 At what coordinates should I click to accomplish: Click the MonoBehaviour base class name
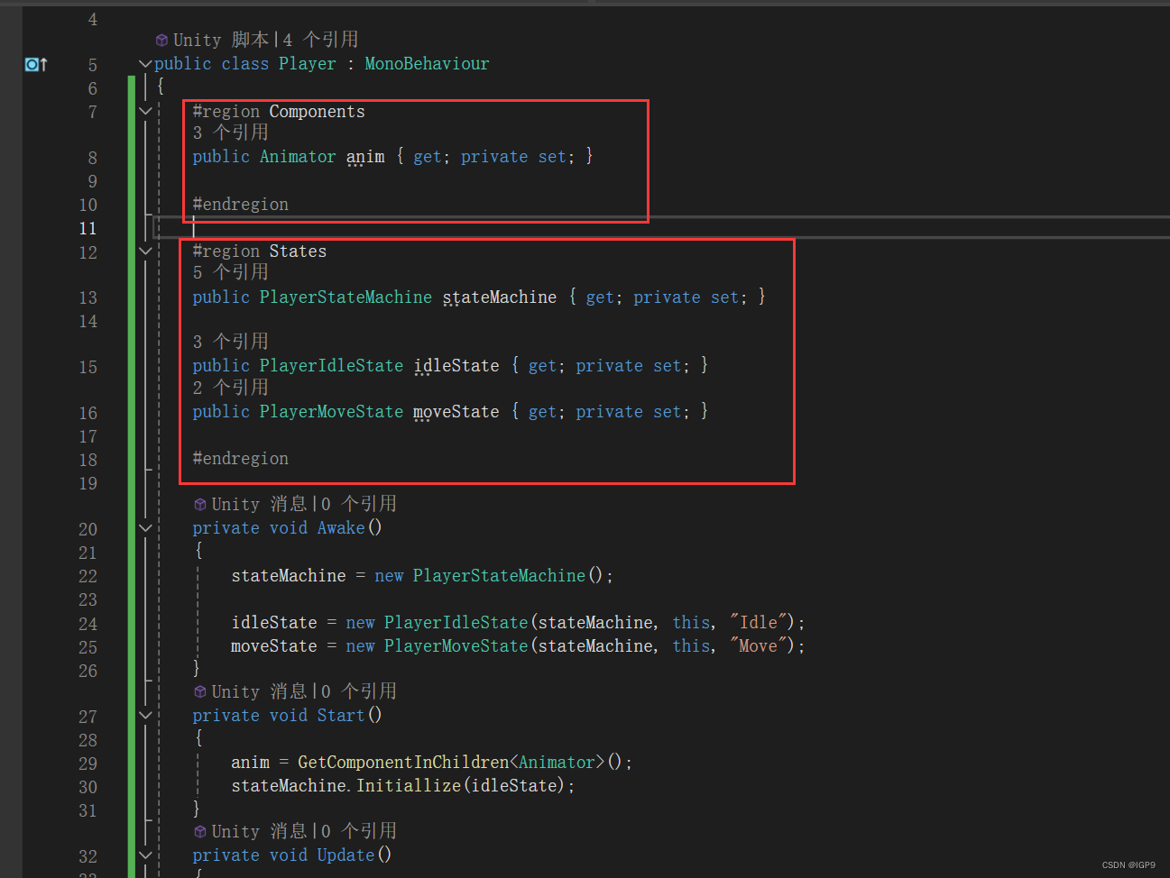point(427,64)
